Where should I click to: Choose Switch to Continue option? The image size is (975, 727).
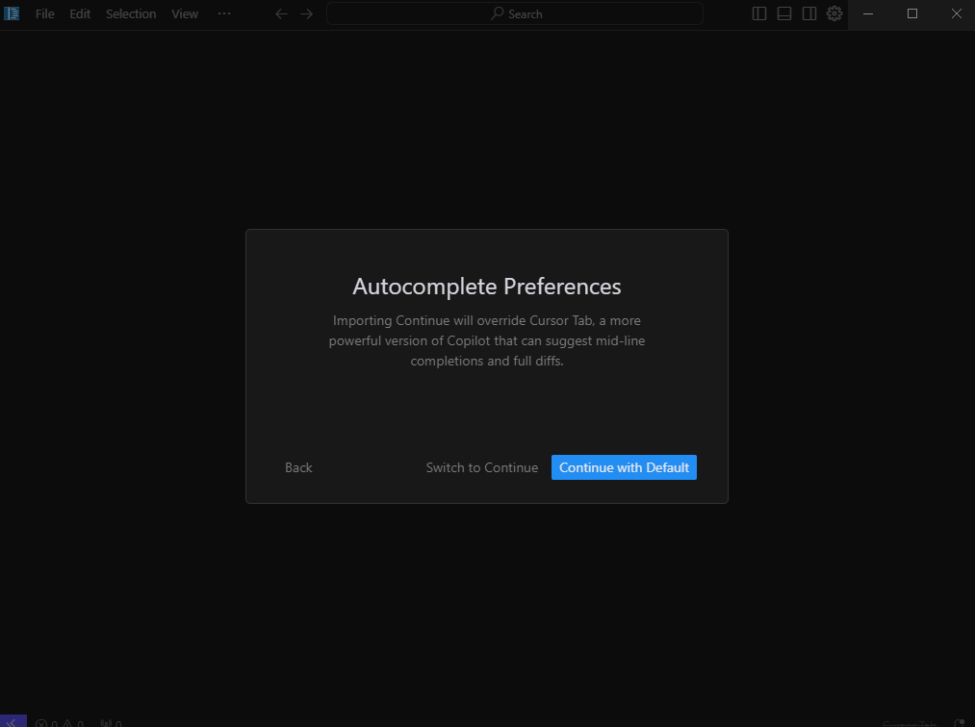[481, 467]
